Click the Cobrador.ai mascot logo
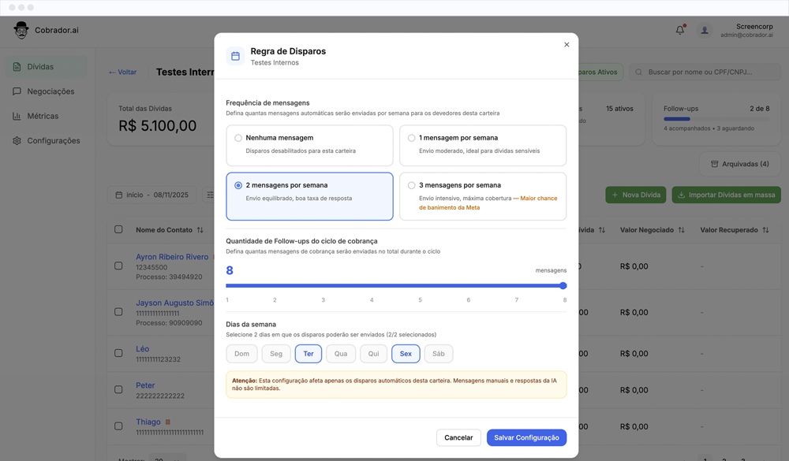The image size is (789, 461). point(21,30)
